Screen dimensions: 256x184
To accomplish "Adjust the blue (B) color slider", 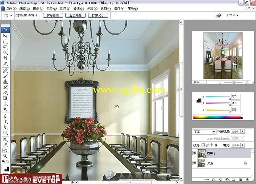I will pyautogui.click(x=218, y=110).
